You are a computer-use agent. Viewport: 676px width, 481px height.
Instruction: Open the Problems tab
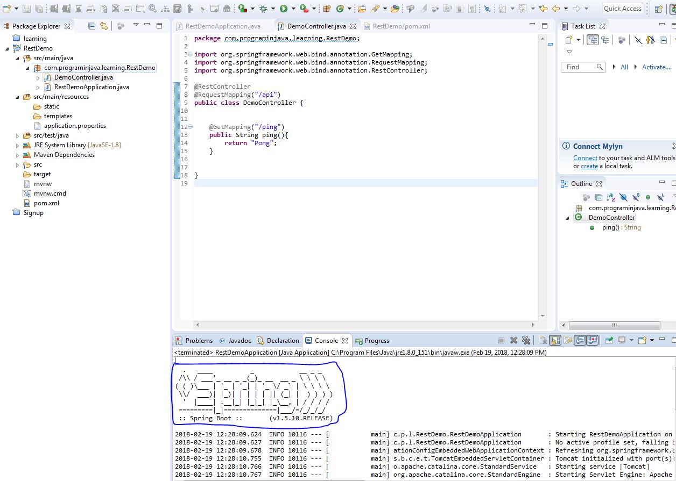click(198, 341)
